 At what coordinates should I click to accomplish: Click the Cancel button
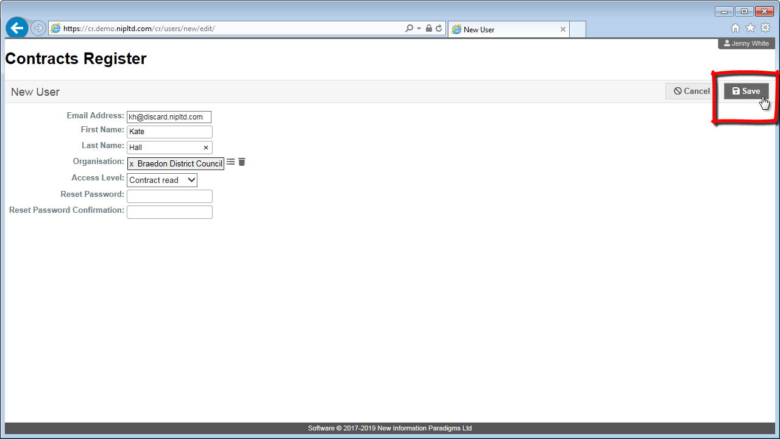click(x=692, y=91)
